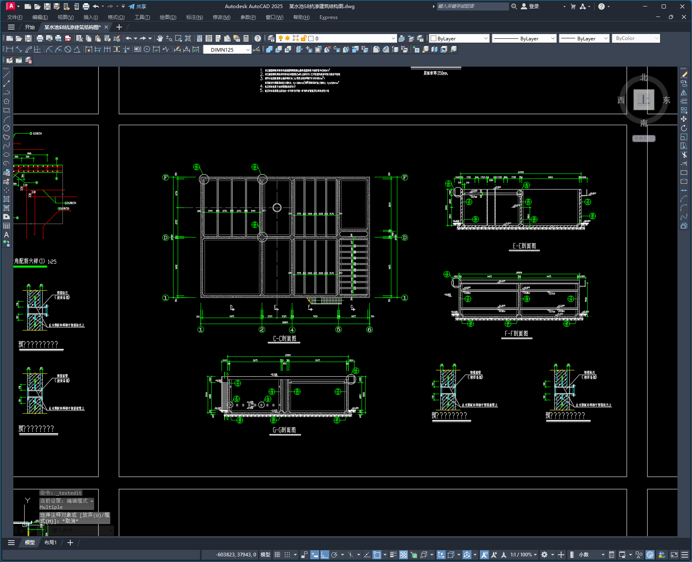The image size is (692, 562).
Task: Select the Pan hand tool
Action: click(160, 38)
